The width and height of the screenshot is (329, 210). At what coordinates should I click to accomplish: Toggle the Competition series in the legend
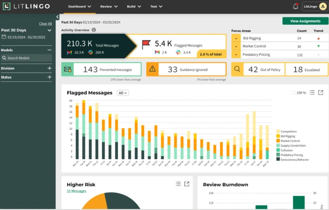[287, 131]
